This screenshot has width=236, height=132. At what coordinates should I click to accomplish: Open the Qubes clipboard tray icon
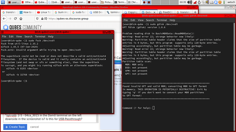click(203, 2)
